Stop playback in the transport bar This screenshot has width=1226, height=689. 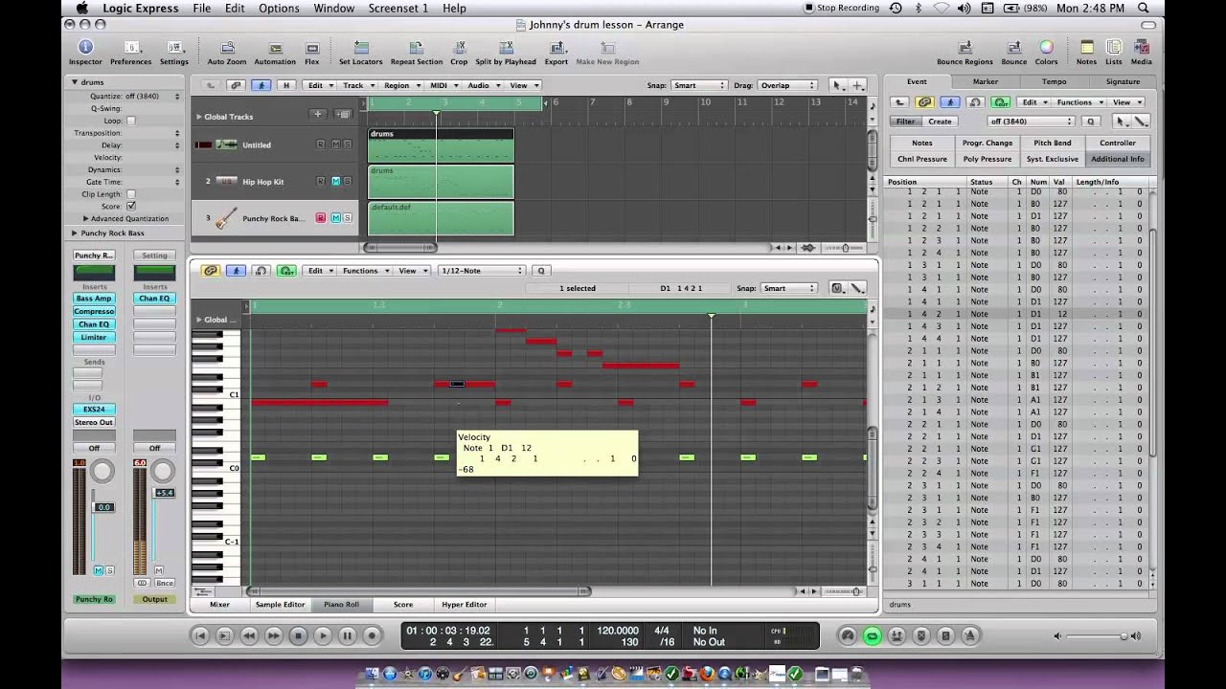298,634
